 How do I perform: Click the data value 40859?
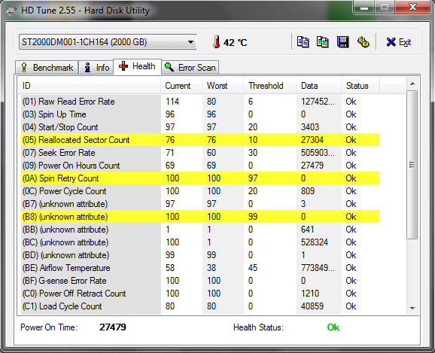coord(312,306)
